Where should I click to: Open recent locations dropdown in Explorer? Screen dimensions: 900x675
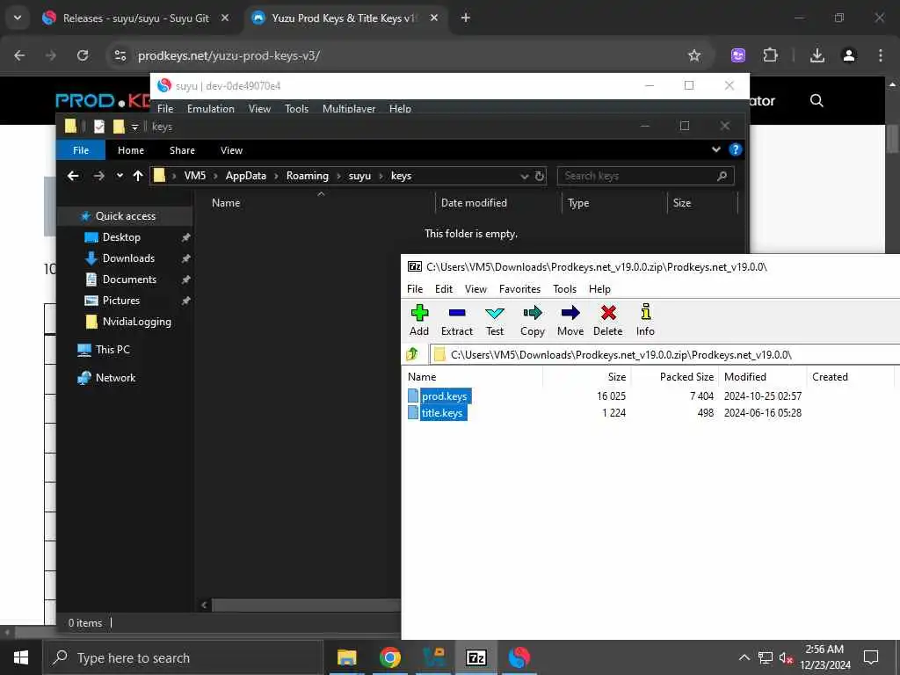[120, 176]
